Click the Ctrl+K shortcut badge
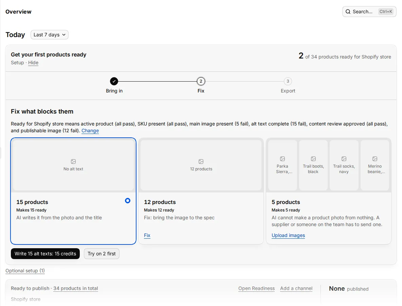The image size is (402, 306). [386, 12]
